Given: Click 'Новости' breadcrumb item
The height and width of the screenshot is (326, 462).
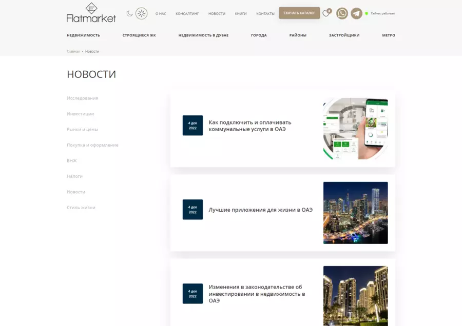Looking at the screenshot, I should pos(92,51).
